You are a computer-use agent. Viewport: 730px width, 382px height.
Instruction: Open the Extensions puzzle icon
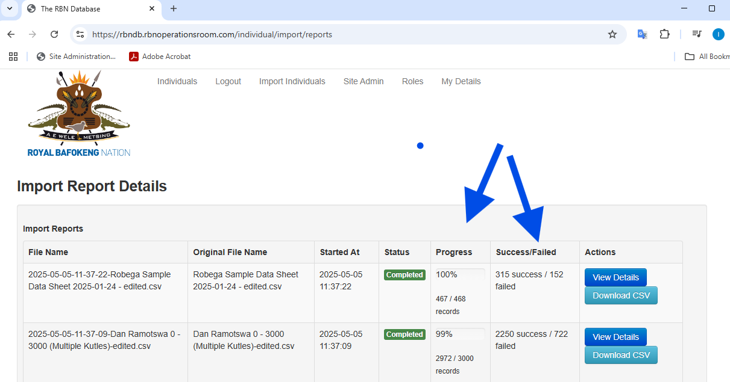point(664,34)
